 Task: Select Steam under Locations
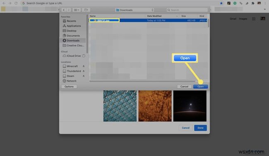(x=70, y=76)
